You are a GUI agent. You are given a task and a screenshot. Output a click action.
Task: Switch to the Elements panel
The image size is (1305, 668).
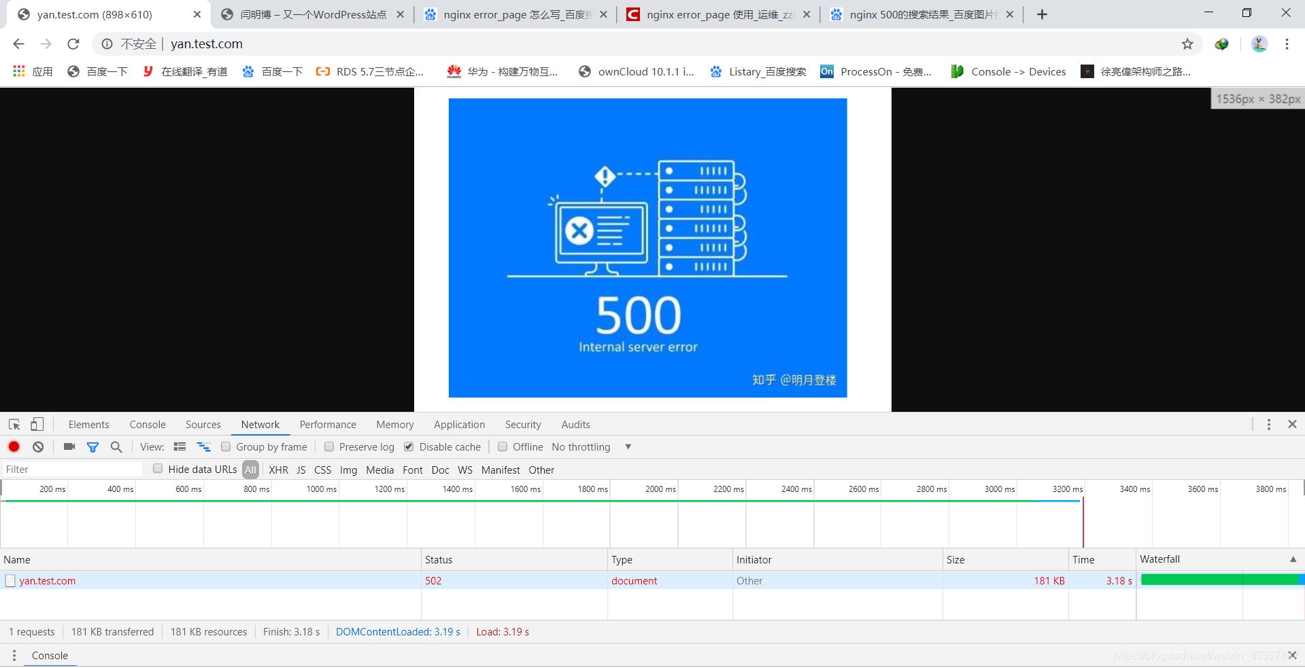tap(88, 424)
